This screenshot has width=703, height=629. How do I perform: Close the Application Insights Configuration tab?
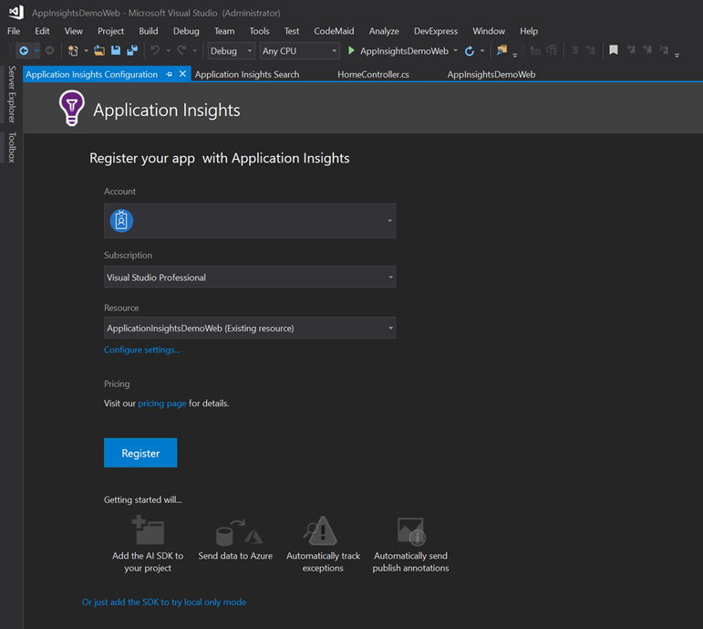182,74
